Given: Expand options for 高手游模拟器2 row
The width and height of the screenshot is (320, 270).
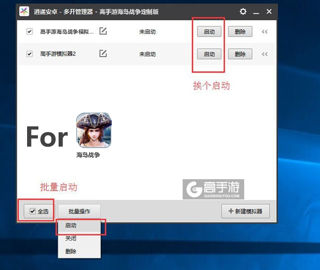Looking at the screenshot, I should pyautogui.click(x=265, y=54).
